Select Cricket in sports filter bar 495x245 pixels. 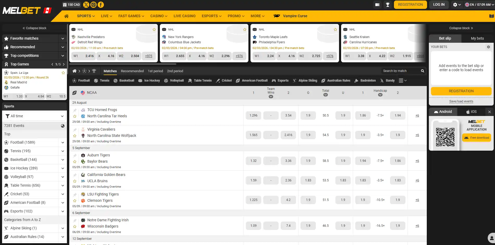coord(224,81)
